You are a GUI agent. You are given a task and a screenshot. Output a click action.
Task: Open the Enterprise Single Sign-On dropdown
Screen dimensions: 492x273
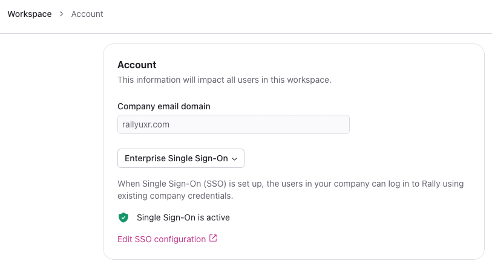[x=180, y=158]
